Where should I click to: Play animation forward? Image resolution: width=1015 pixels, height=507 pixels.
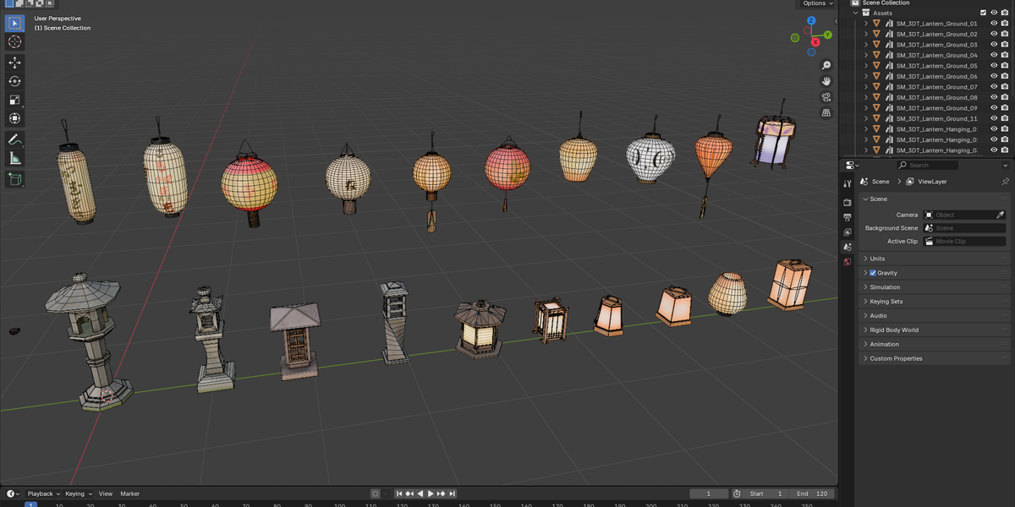[x=431, y=493]
